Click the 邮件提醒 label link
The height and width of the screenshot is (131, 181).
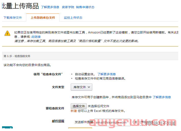pyautogui.click(x=58, y=121)
